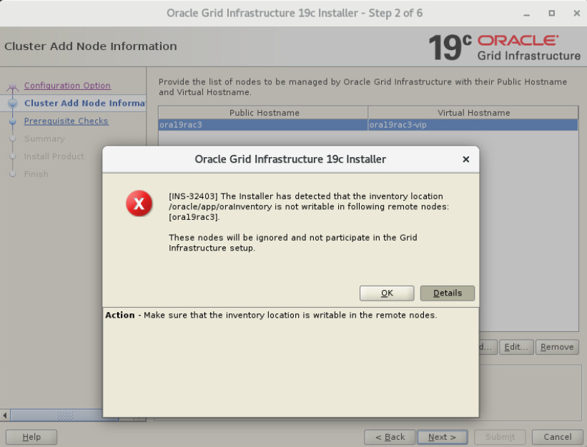This screenshot has height=447, width=587.
Task: Select Cluster Add Node Information step
Action: [x=85, y=103]
